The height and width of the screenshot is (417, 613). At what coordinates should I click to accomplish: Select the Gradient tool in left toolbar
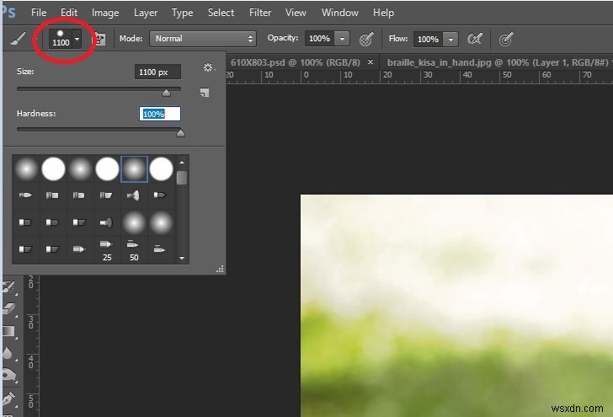9,331
